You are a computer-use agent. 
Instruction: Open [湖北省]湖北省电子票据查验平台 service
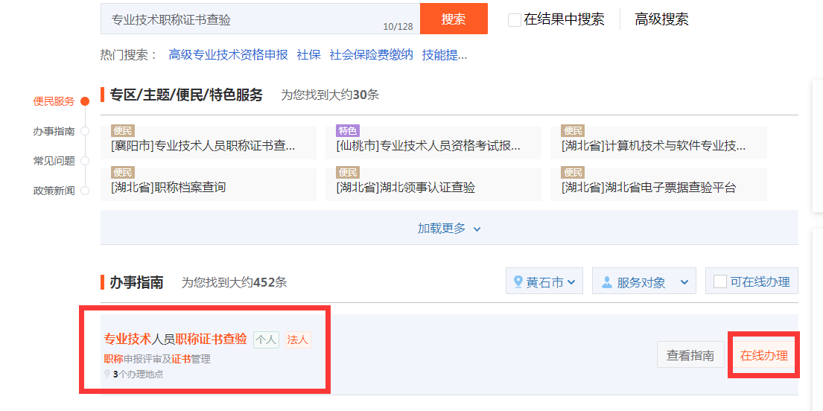pos(649,188)
